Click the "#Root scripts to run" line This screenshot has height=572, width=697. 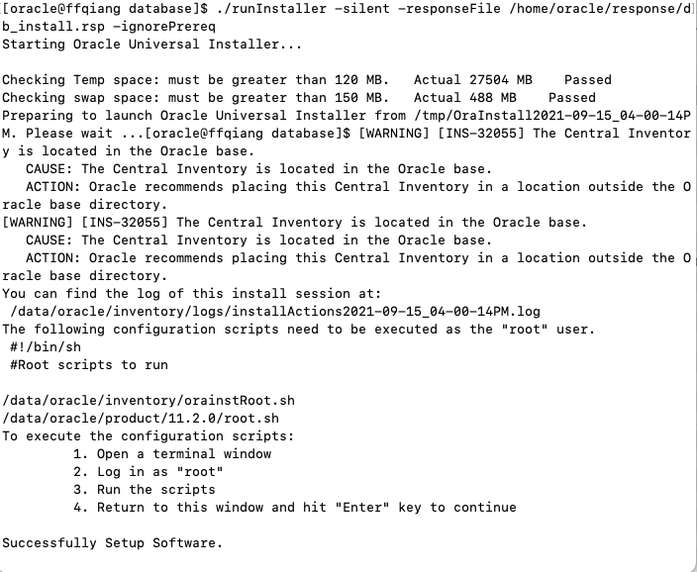pyautogui.click(x=89, y=365)
